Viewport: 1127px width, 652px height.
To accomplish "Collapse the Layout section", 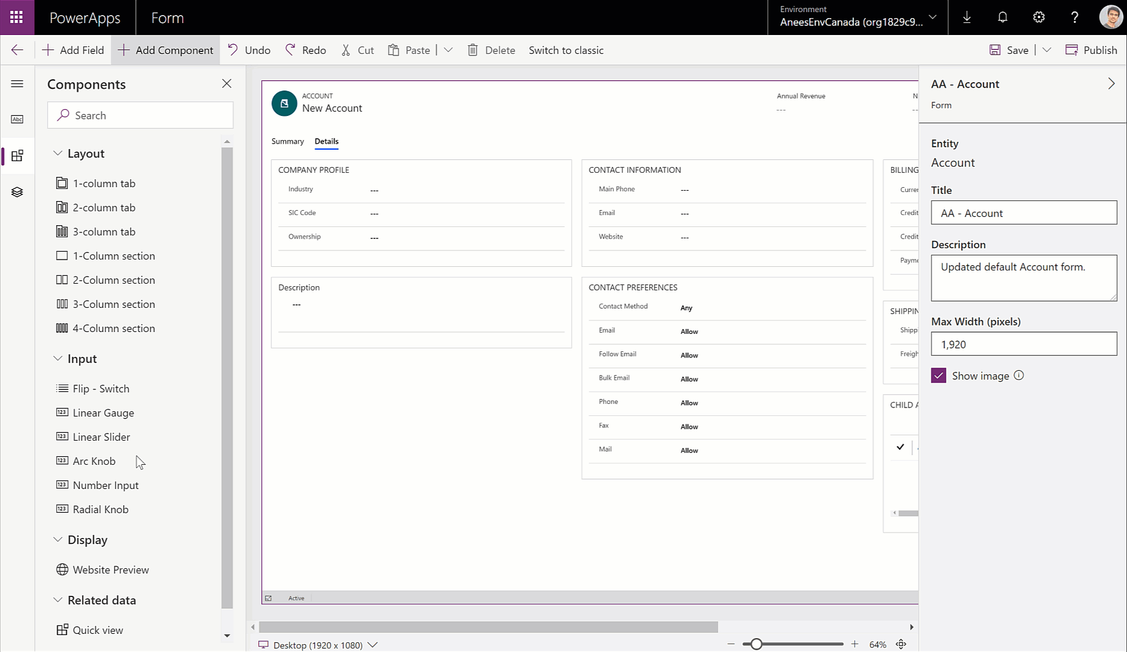I will (x=58, y=153).
